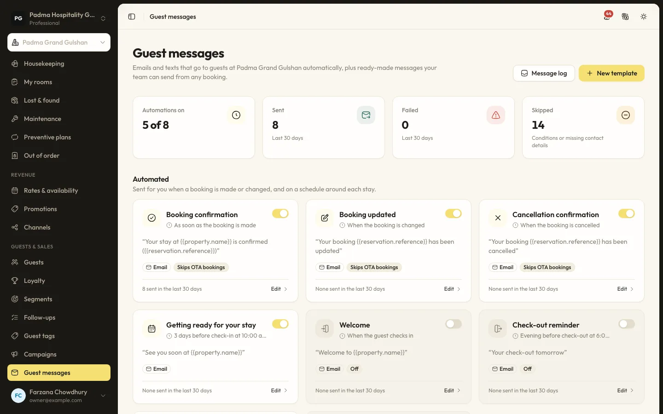Image resolution: width=663 pixels, height=414 pixels.
Task: Edit the Booking confirmation template
Action: 279,289
